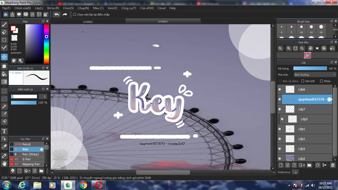The height and width of the screenshot is (190, 338).
Task: Click the export icon in top toolbar
Action: tap(12, 15)
